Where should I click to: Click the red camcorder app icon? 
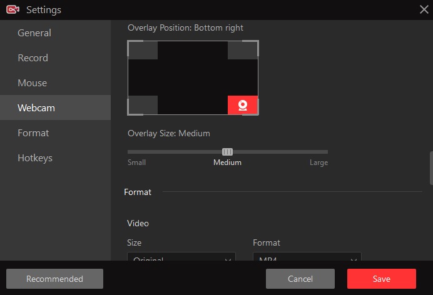(13, 9)
